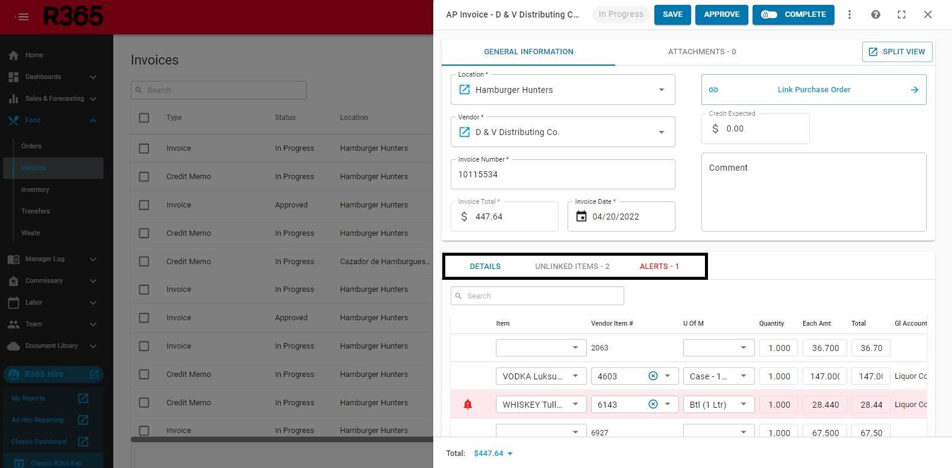Click the Invoices list horizontal scrollbar
The width and height of the screenshot is (952, 468).
tap(282, 440)
